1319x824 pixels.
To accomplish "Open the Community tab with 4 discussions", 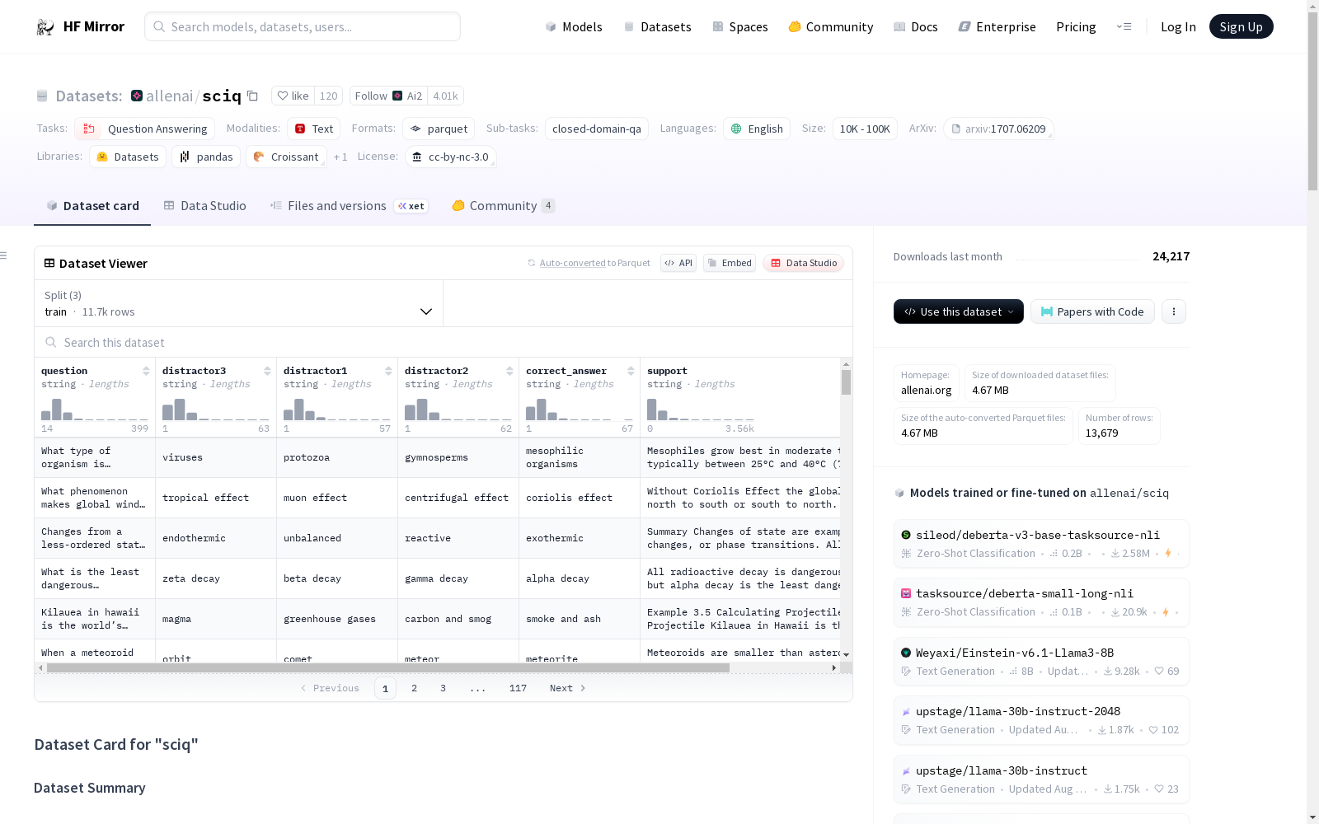I will [504, 206].
